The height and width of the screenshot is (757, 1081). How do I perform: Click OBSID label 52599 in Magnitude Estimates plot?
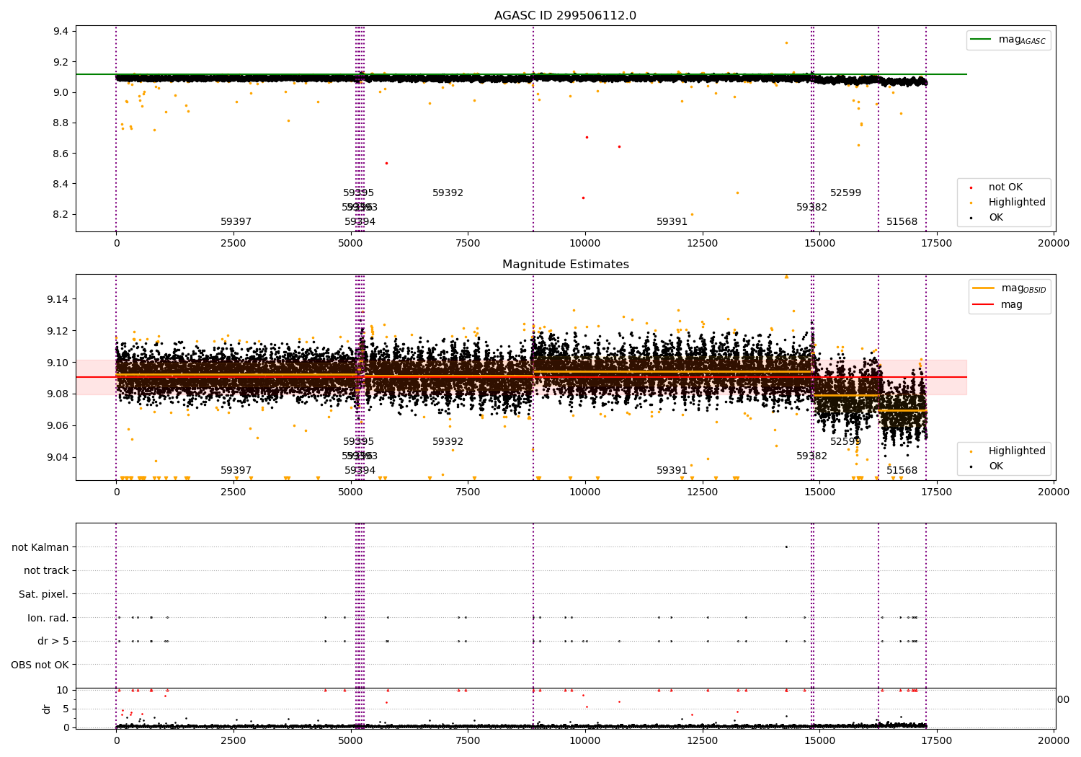pyautogui.click(x=845, y=442)
